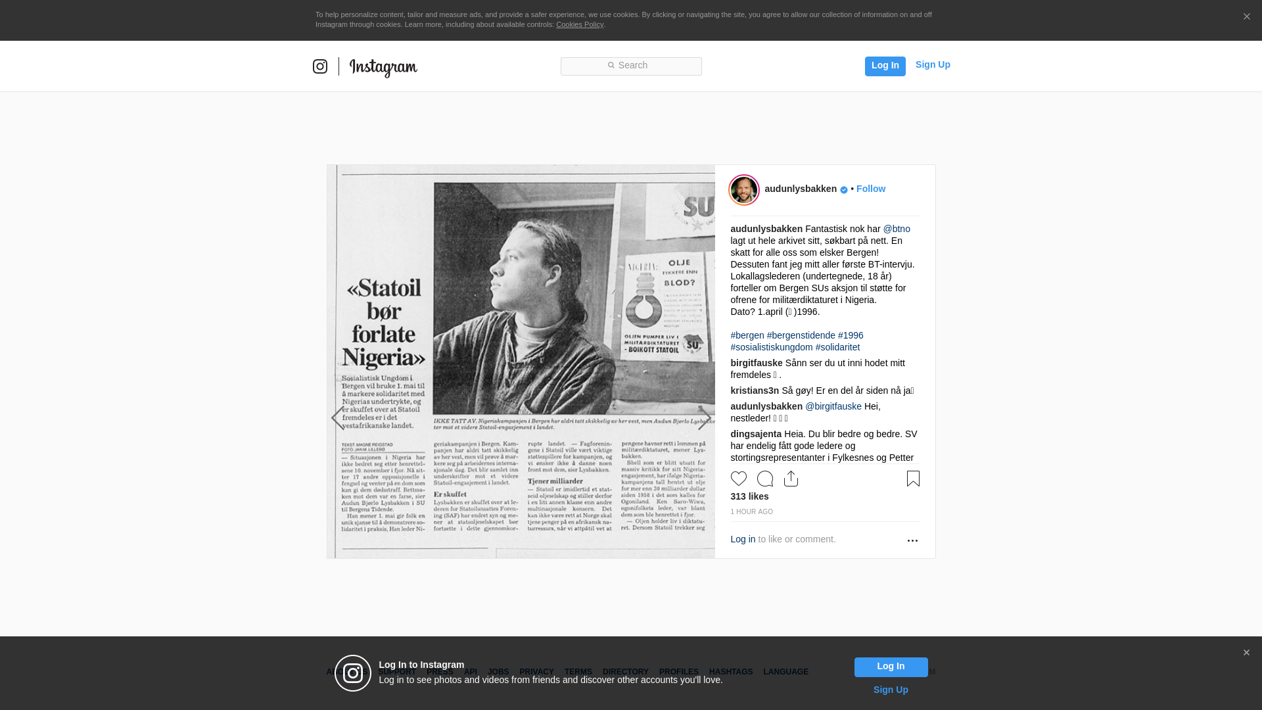Open post options three-dots menu

tap(912, 540)
